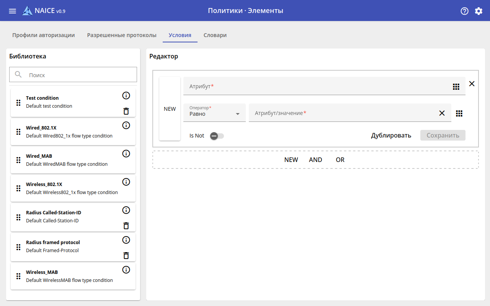The width and height of the screenshot is (490, 306).
Task: Open grid picker beside Атрибут/значение field
Action: [x=459, y=113]
